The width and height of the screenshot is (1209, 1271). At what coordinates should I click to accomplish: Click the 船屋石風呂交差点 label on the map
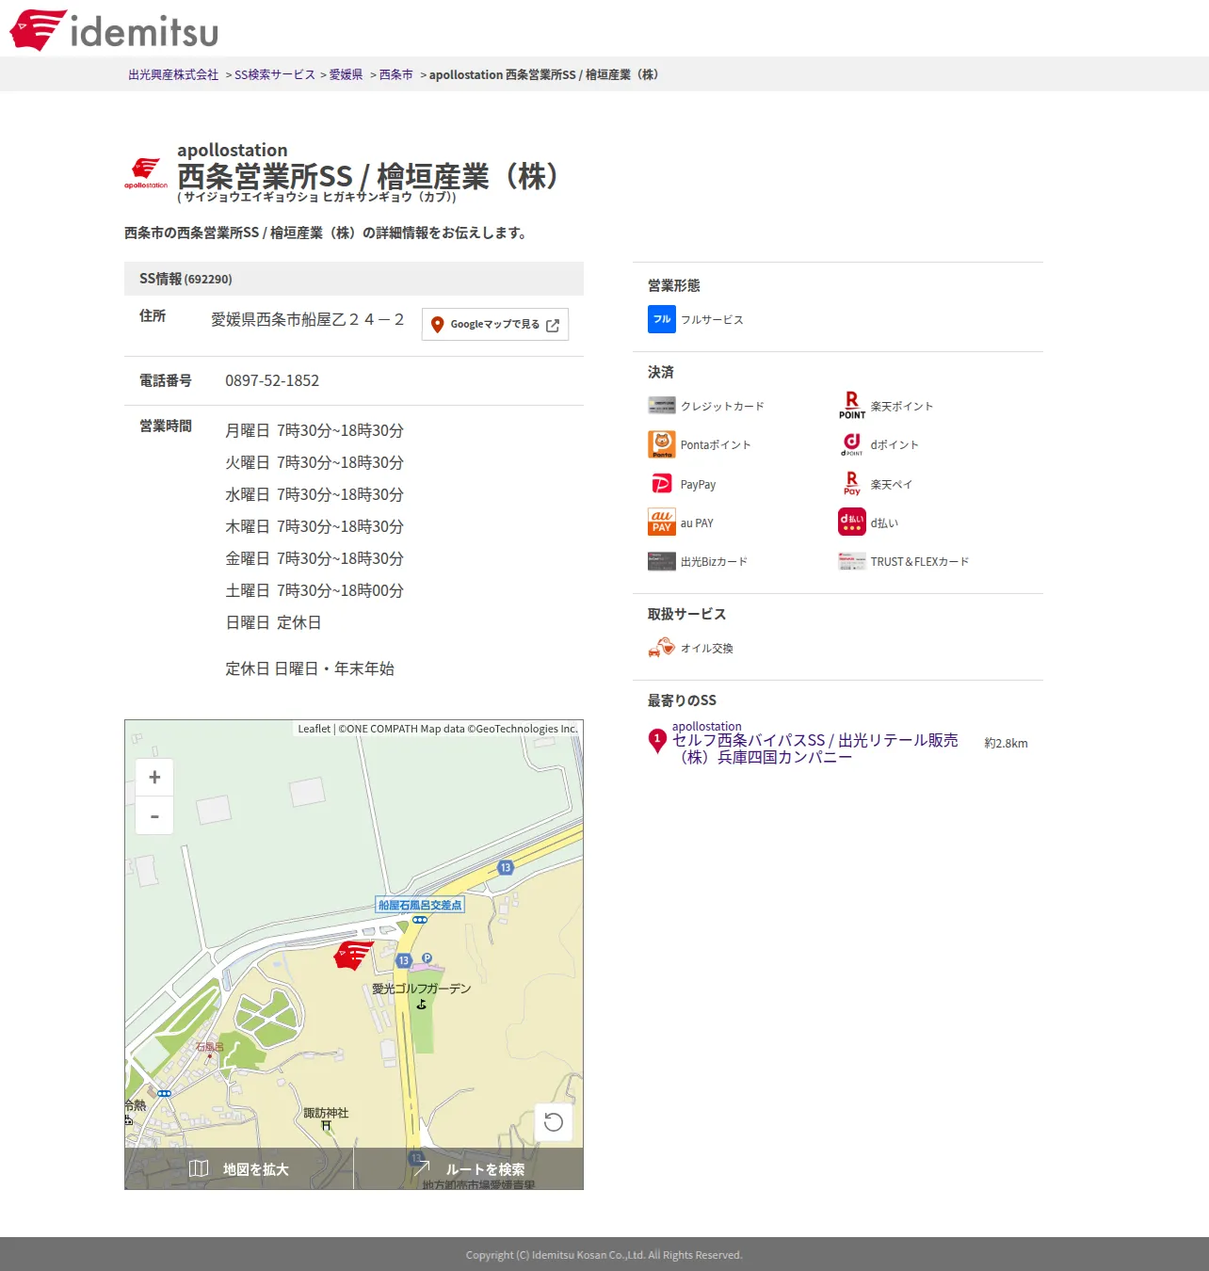[x=420, y=905]
